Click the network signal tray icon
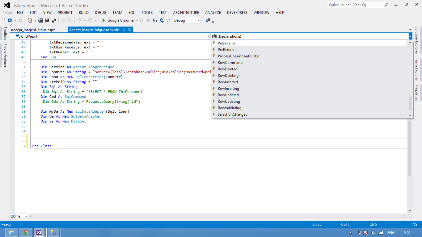Screen dimensions: 422x237 [x=381, y=233]
